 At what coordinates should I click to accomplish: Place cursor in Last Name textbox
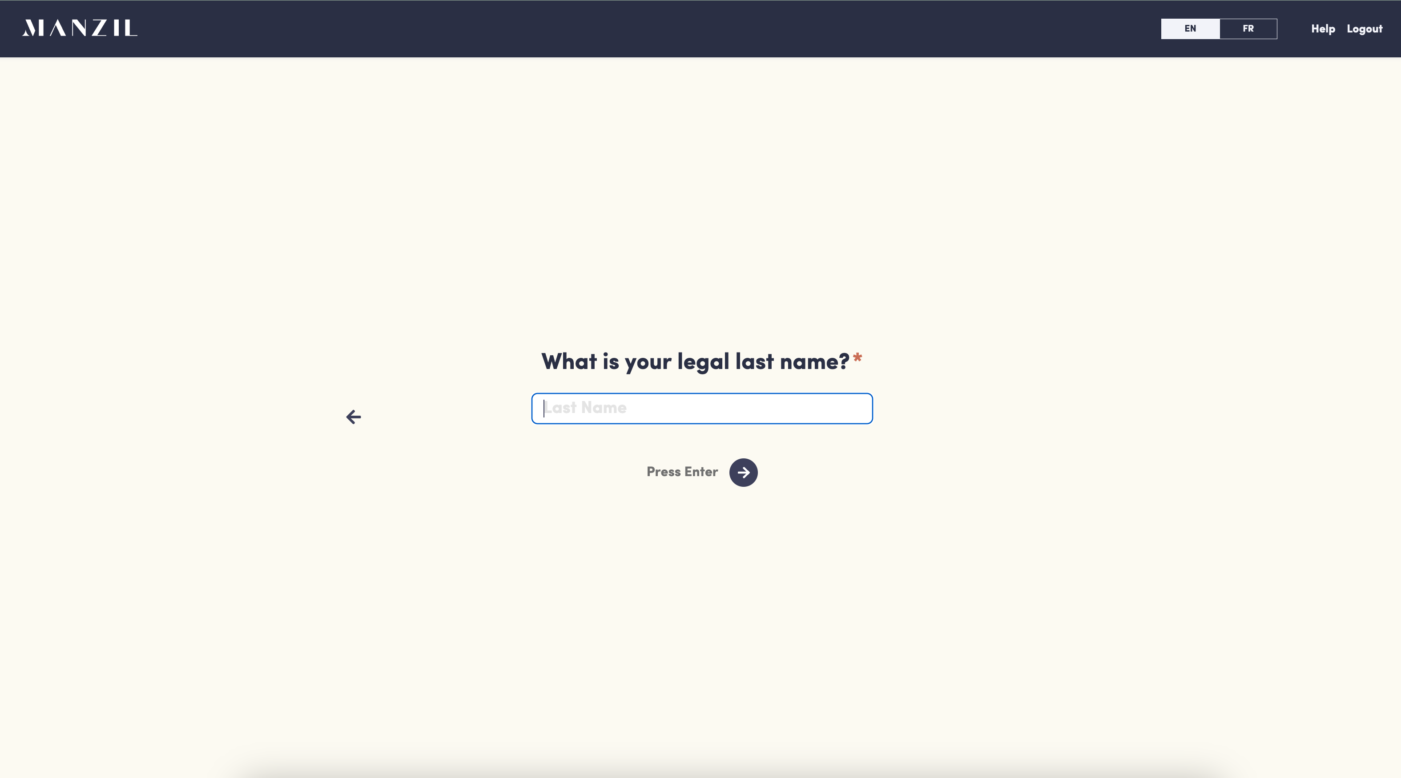click(x=701, y=408)
